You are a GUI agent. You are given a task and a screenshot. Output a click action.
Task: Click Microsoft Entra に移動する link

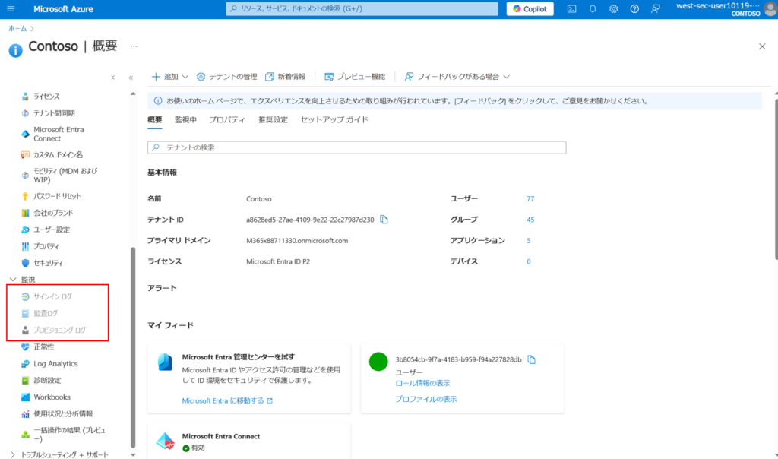[x=227, y=400]
